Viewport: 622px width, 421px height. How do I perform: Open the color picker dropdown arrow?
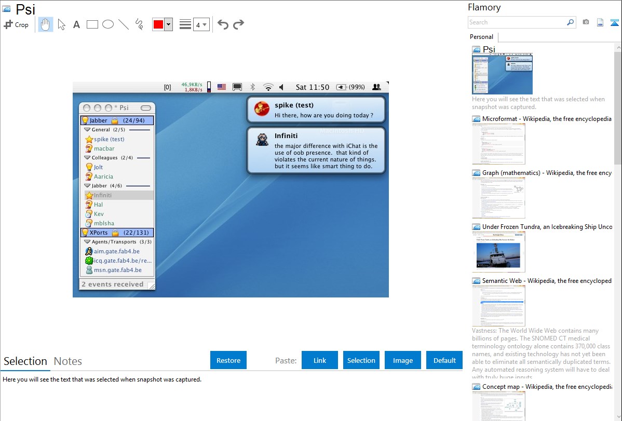point(169,24)
